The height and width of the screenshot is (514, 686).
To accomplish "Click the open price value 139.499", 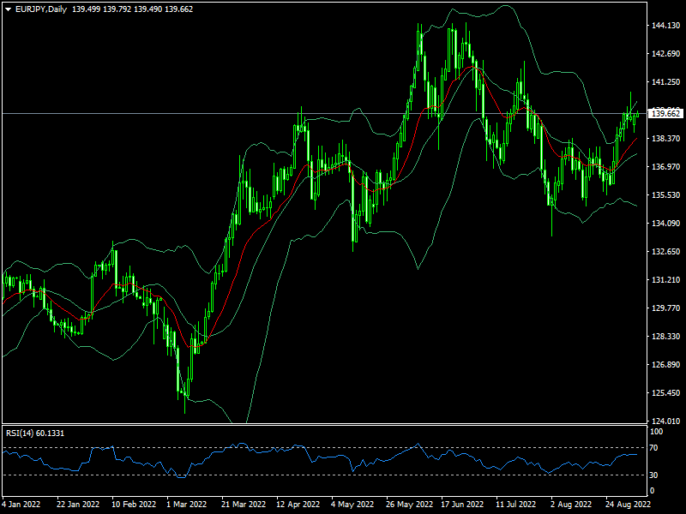I will [x=86, y=9].
